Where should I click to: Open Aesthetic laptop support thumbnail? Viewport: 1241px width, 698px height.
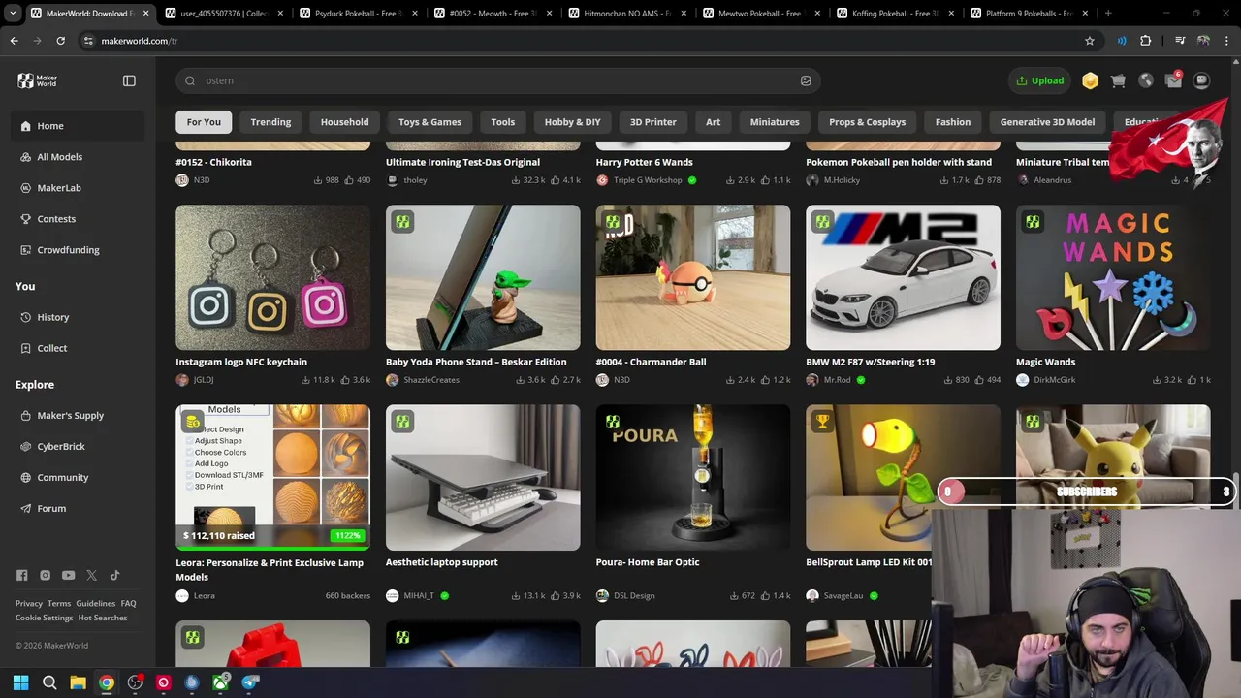[x=483, y=477]
